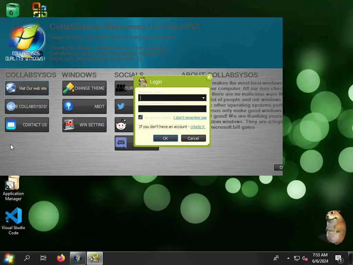The width and height of the screenshot is (353, 265).
Task: Open the ABOT button
Action: tap(84, 106)
